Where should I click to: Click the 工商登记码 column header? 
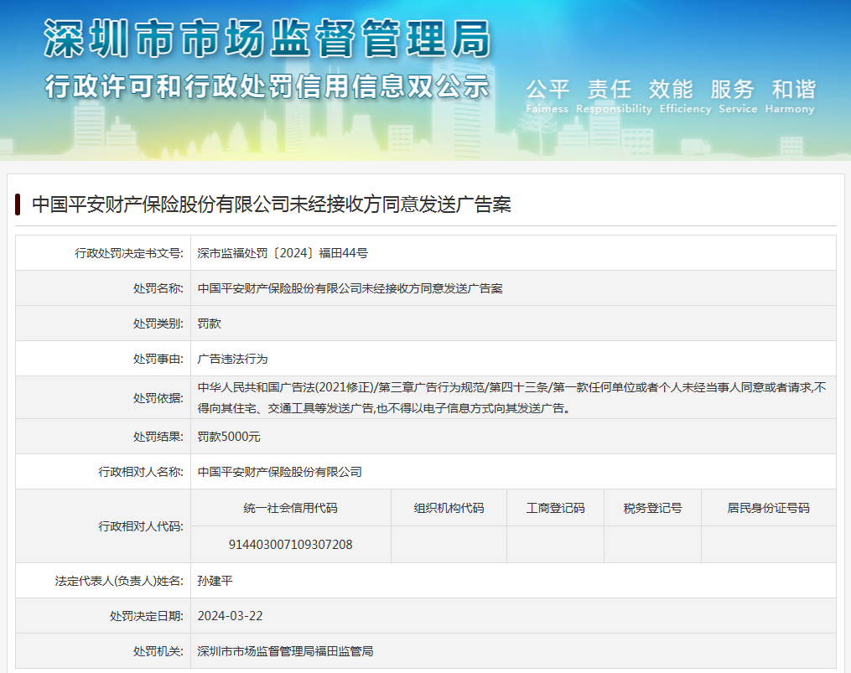555,508
